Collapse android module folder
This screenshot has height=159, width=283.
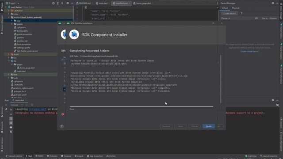pos(8,17)
